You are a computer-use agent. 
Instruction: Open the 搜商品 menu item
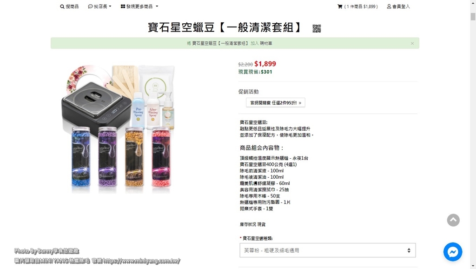pyautogui.click(x=70, y=7)
